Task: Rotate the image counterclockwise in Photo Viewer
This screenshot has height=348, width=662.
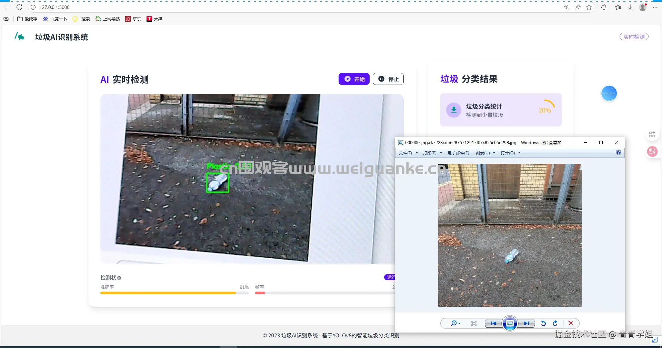Action: [x=543, y=323]
